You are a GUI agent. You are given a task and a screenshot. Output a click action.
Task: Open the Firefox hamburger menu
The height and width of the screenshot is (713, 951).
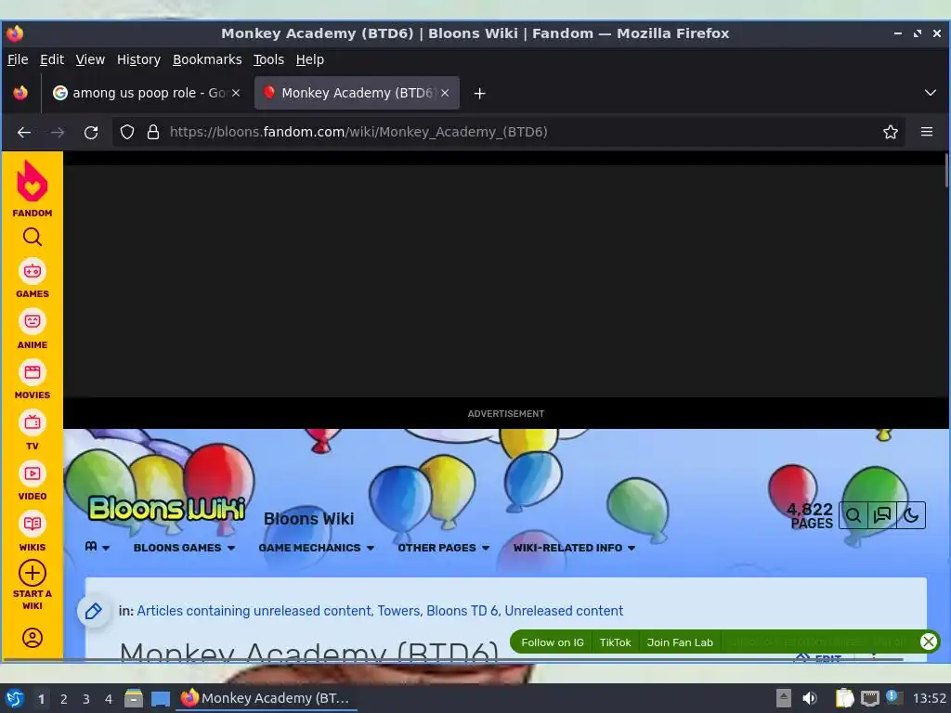tap(927, 132)
